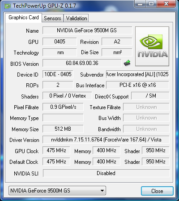Click the BIOS save chip icon

coord(127,63)
